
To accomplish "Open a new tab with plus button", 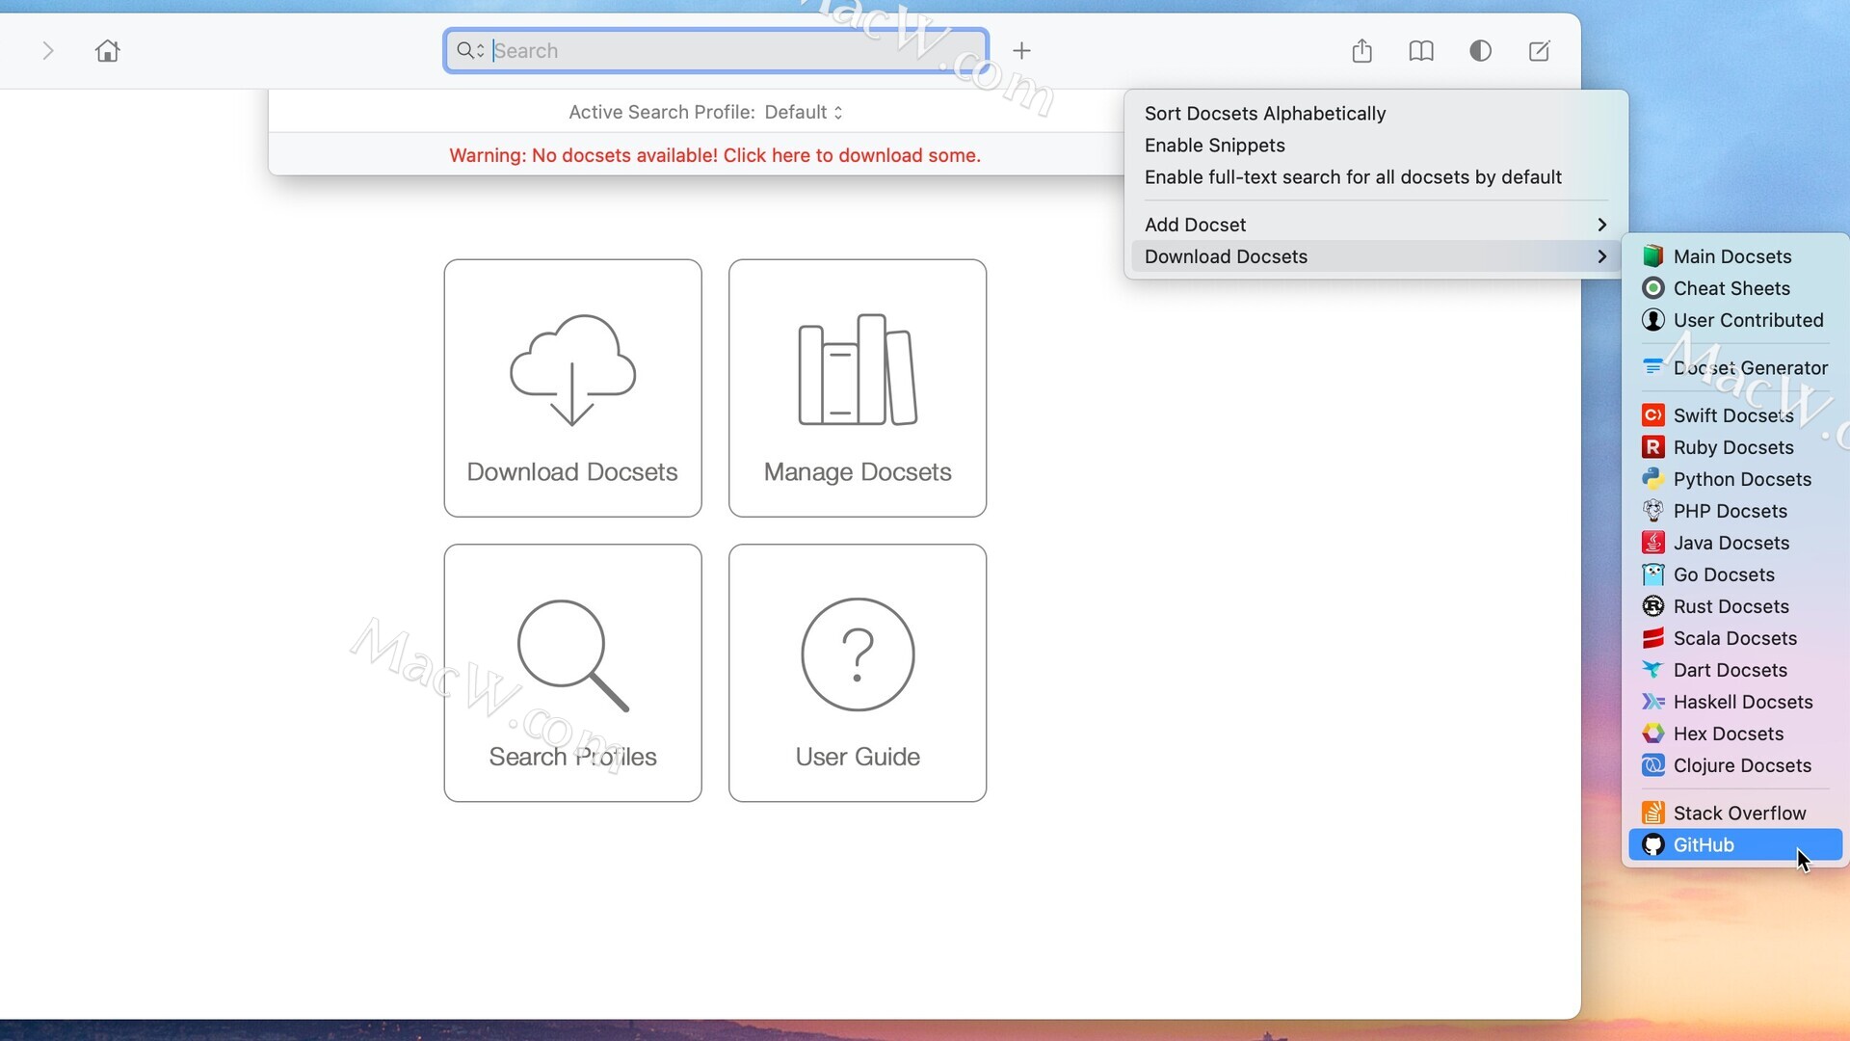I will point(1021,50).
